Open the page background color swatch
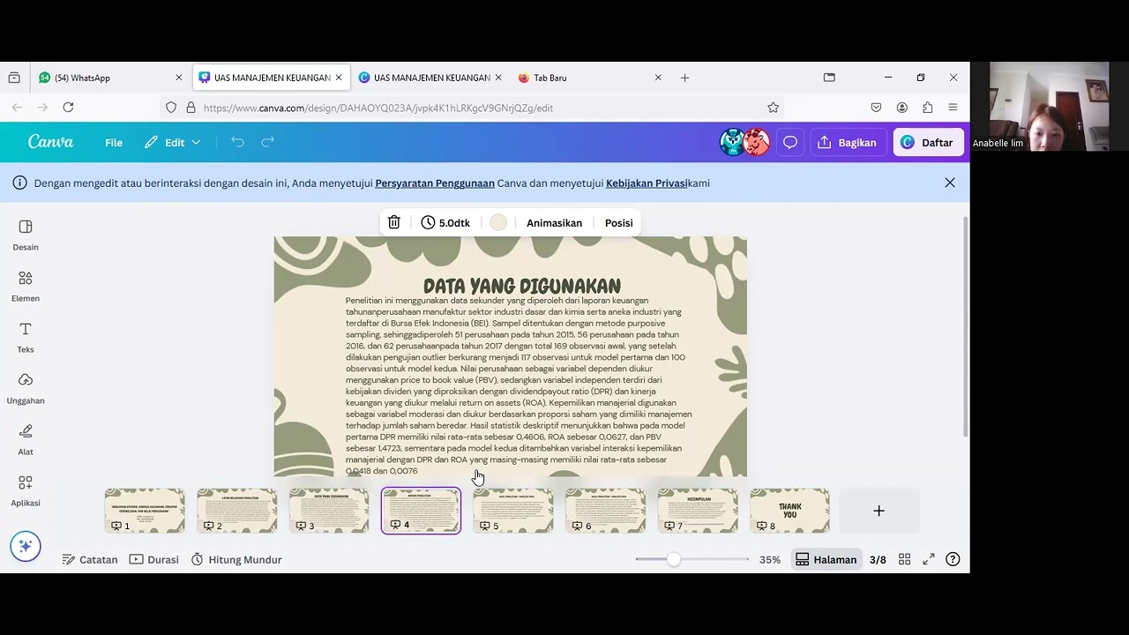 point(498,223)
